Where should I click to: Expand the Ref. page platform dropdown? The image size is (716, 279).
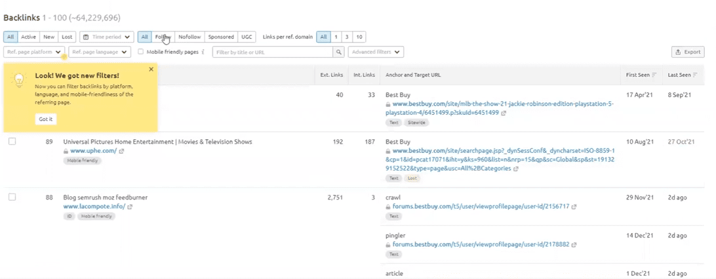coord(34,52)
